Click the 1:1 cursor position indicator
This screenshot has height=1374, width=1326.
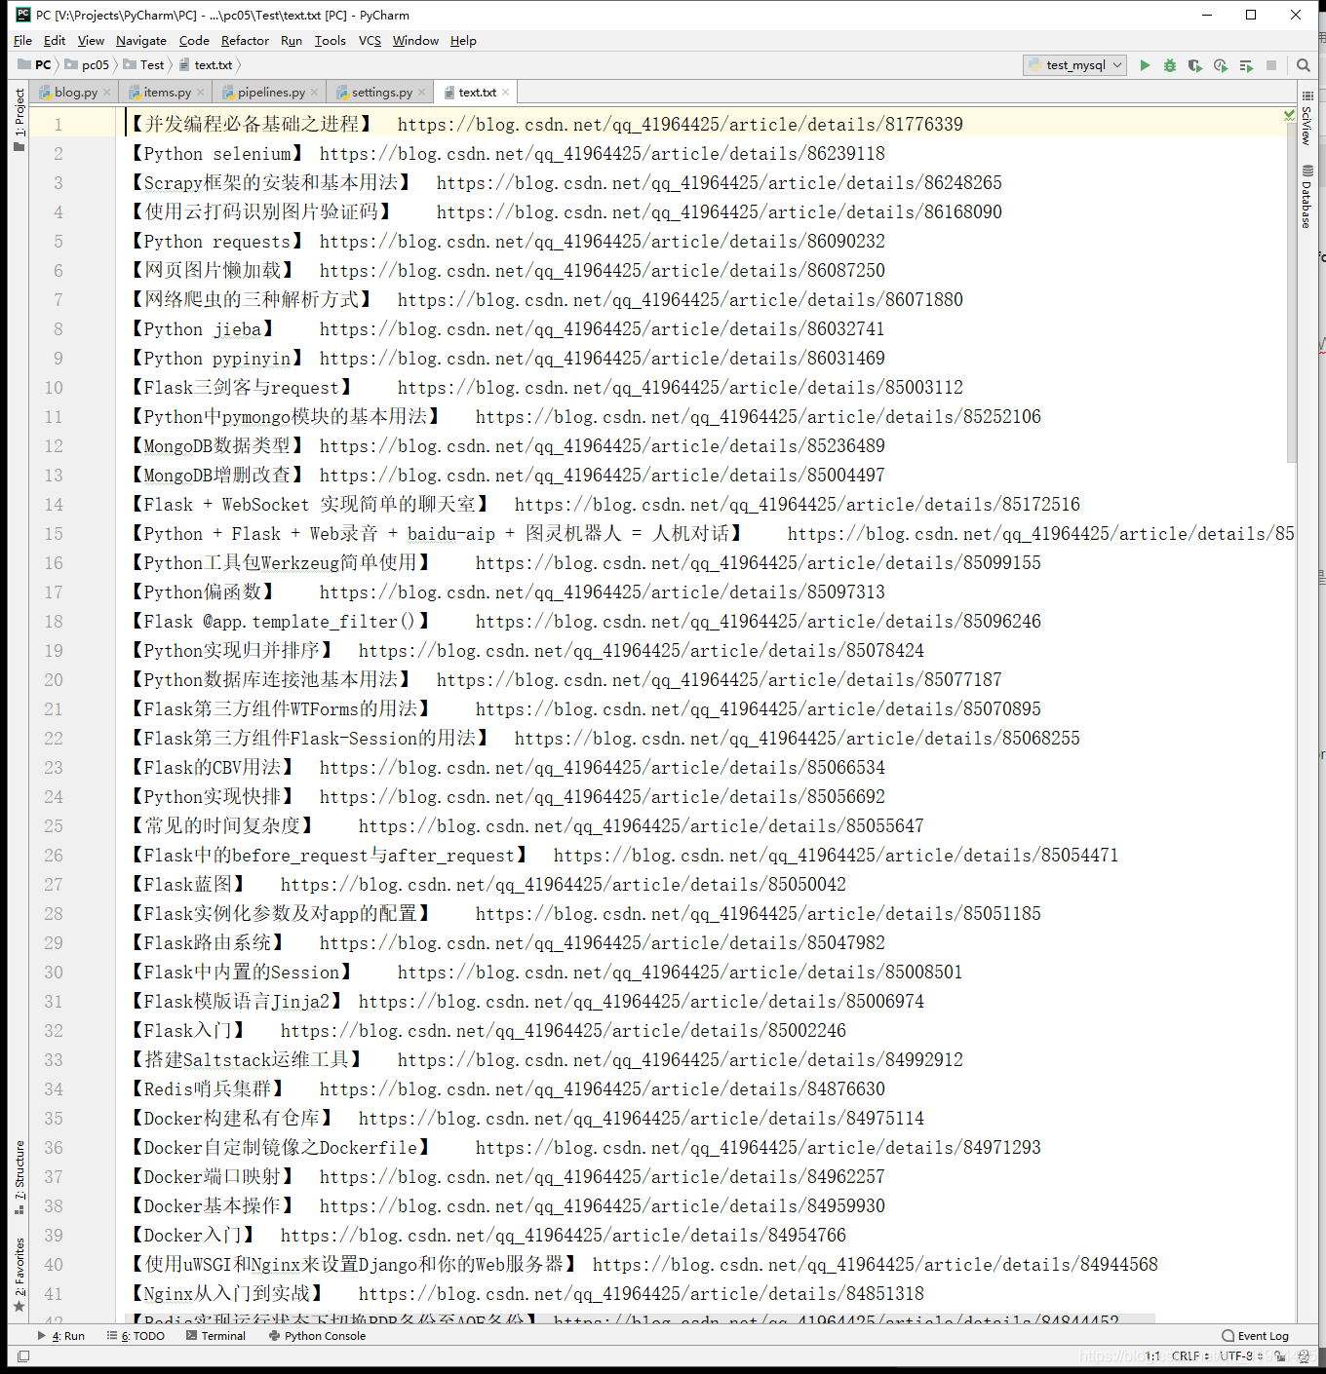pos(1152,1355)
